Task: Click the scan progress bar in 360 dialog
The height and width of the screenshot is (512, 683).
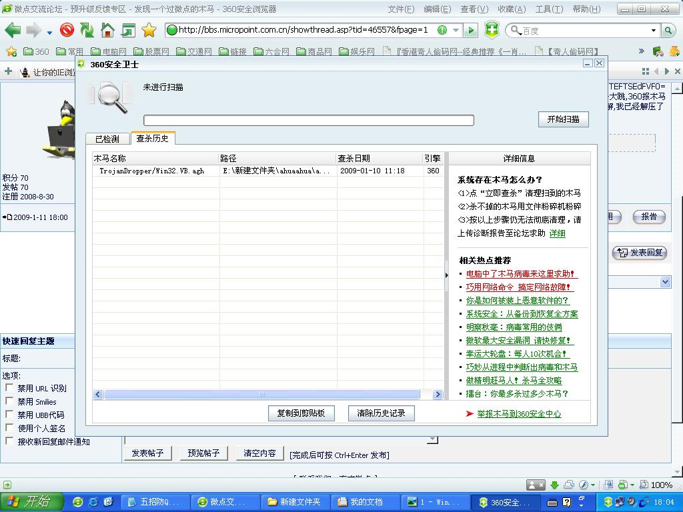Action: [308, 120]
